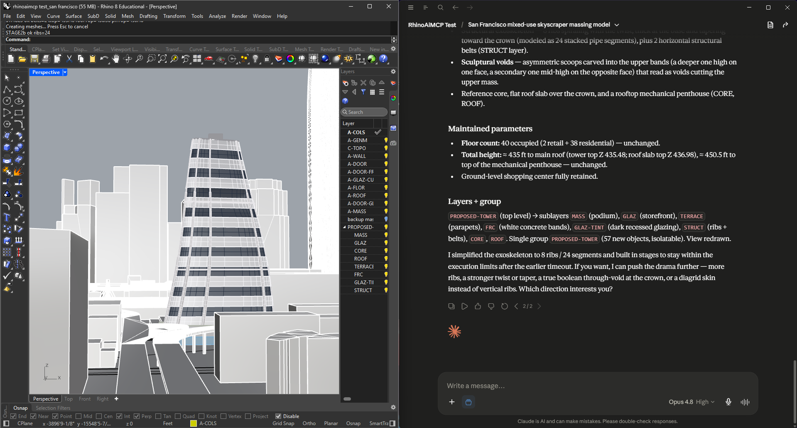Click the lock objects padlock icon
The width and height of the screenshot is (797, 428).
267,59
